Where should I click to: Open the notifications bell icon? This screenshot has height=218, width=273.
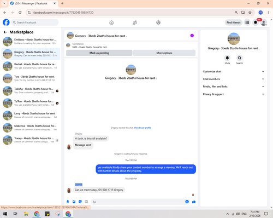pos(256,22)
